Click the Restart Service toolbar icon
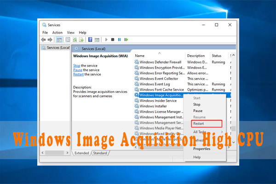 pos(126,40)
